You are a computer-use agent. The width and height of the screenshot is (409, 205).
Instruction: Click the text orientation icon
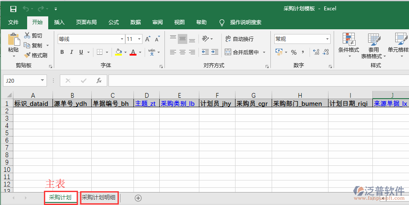(205, 39)
